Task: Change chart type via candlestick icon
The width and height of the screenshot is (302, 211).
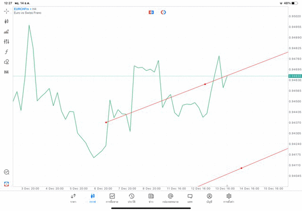Action: coord(7,21)
